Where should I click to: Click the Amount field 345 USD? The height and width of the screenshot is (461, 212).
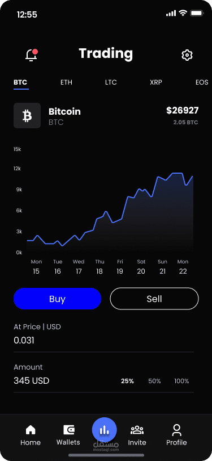click(103, 378)
